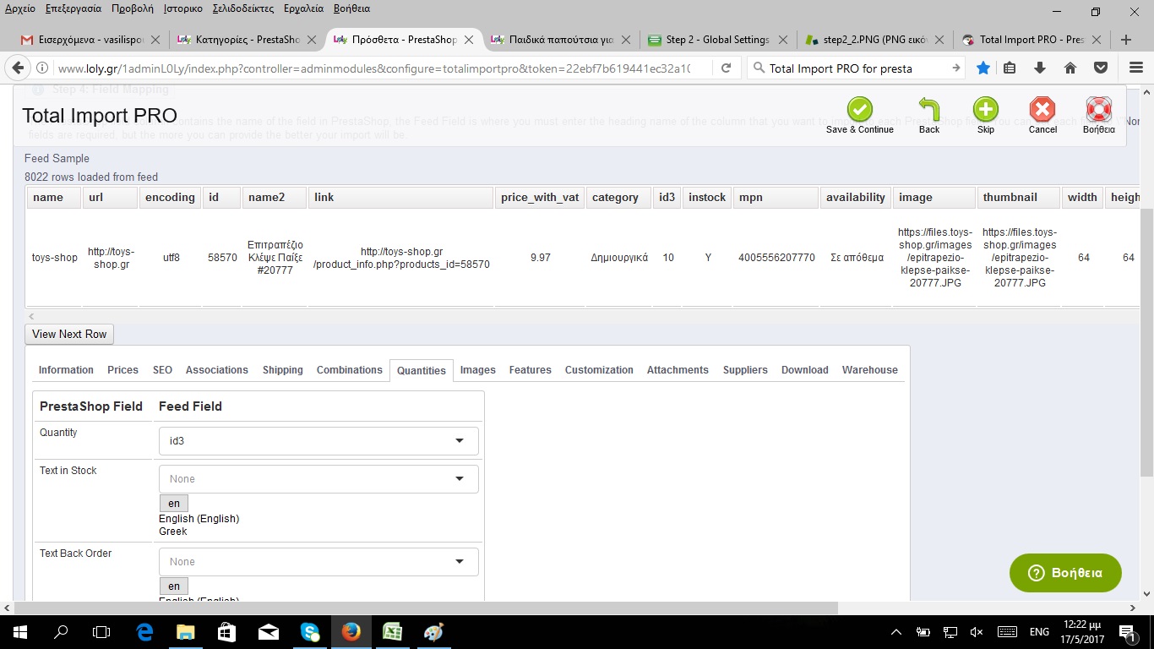1154x649 pixels.
Task: Open the Associations mapping tab
Action: pyautogui.click(x=217, y=370)
